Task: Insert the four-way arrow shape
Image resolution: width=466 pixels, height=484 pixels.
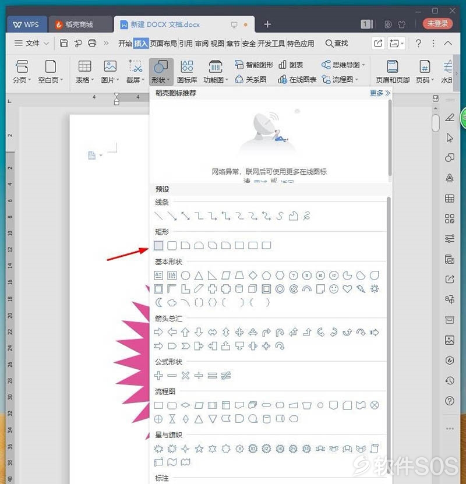Action: pos(239,332)
